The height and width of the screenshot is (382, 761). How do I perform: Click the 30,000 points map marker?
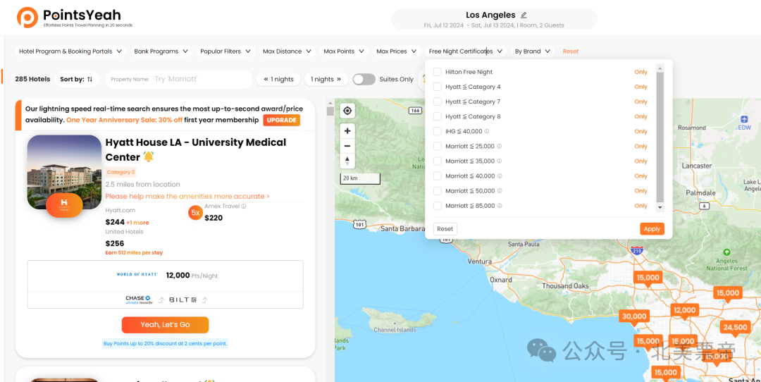pyautogui.click(x=634, y=316)
